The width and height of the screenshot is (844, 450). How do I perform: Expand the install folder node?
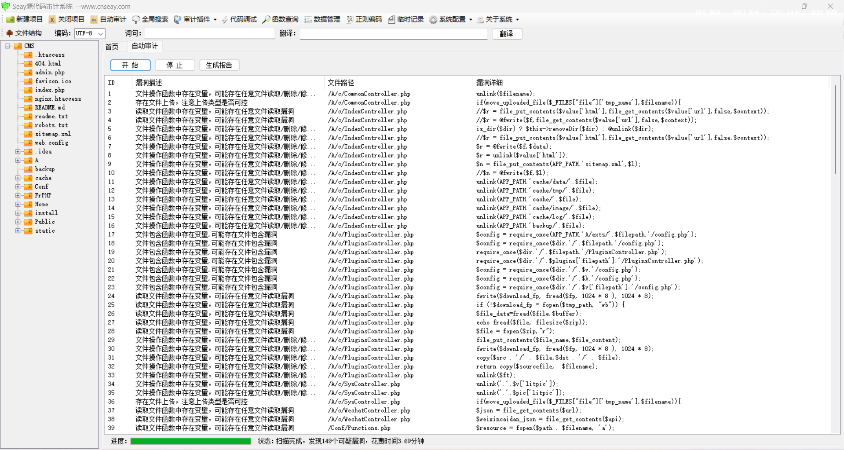tap(18, 213)
